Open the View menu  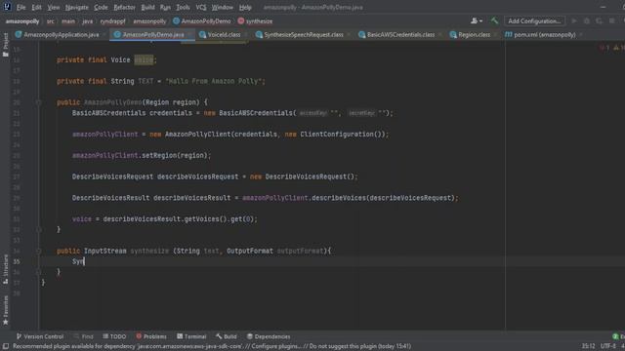[x=54, y=7]
